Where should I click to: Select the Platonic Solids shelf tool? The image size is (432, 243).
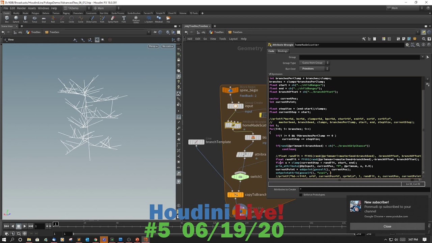tap(136, 20)
